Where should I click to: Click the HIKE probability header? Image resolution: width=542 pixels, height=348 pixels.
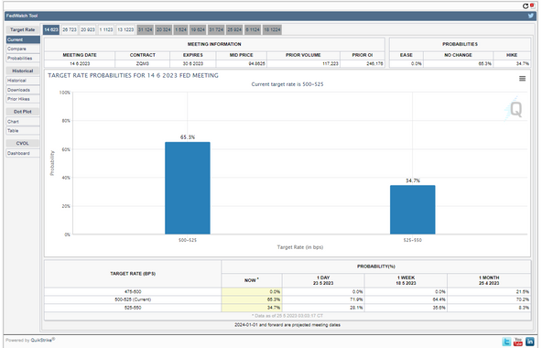click(512, 55)
